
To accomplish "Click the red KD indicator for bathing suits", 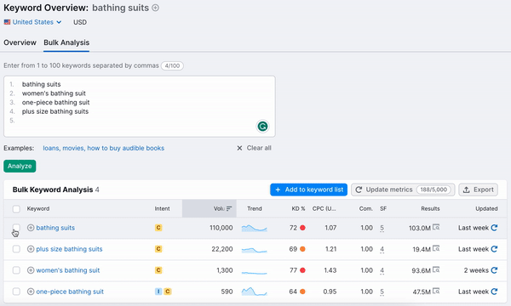I will [302, 228].
